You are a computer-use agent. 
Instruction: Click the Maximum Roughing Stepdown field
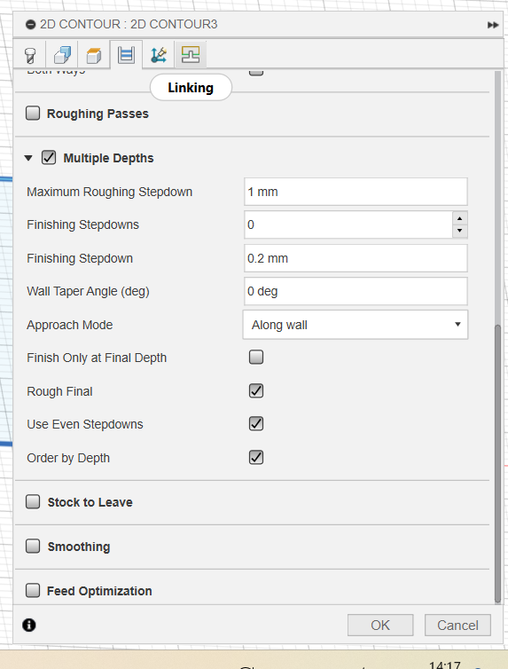tap(356, 192)
